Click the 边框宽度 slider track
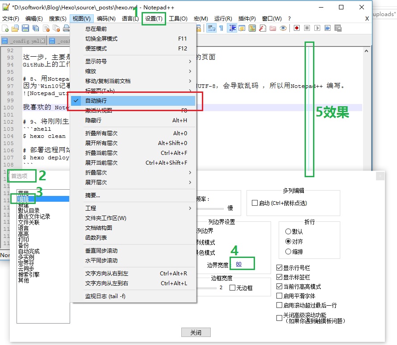 click(x=206, y=288)
